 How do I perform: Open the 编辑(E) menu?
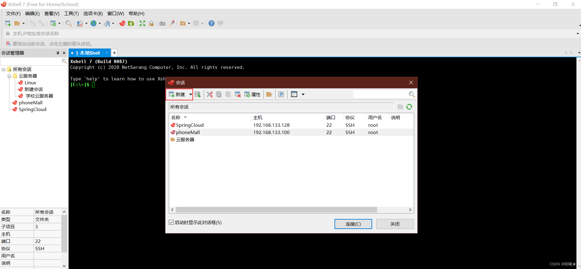click(x=32, y=14)
